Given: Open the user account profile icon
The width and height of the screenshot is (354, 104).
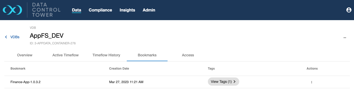Looking at the screenshot, I should pos(349,10).
